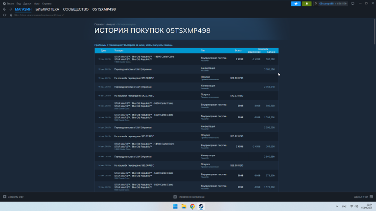Screen dimensions: 376x211
Task: Click the Изменение column header
Action: pyautogui.click(x=254, y=52)
